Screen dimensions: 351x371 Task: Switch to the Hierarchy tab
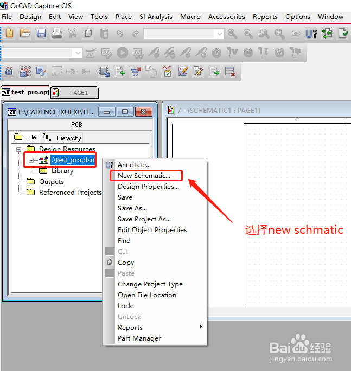click(x=61, y=138)
